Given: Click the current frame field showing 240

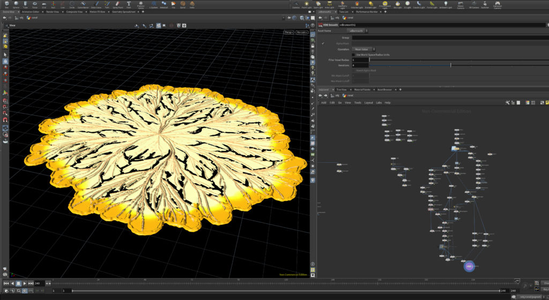Looking at the screenshot, I should click(39, 283).
